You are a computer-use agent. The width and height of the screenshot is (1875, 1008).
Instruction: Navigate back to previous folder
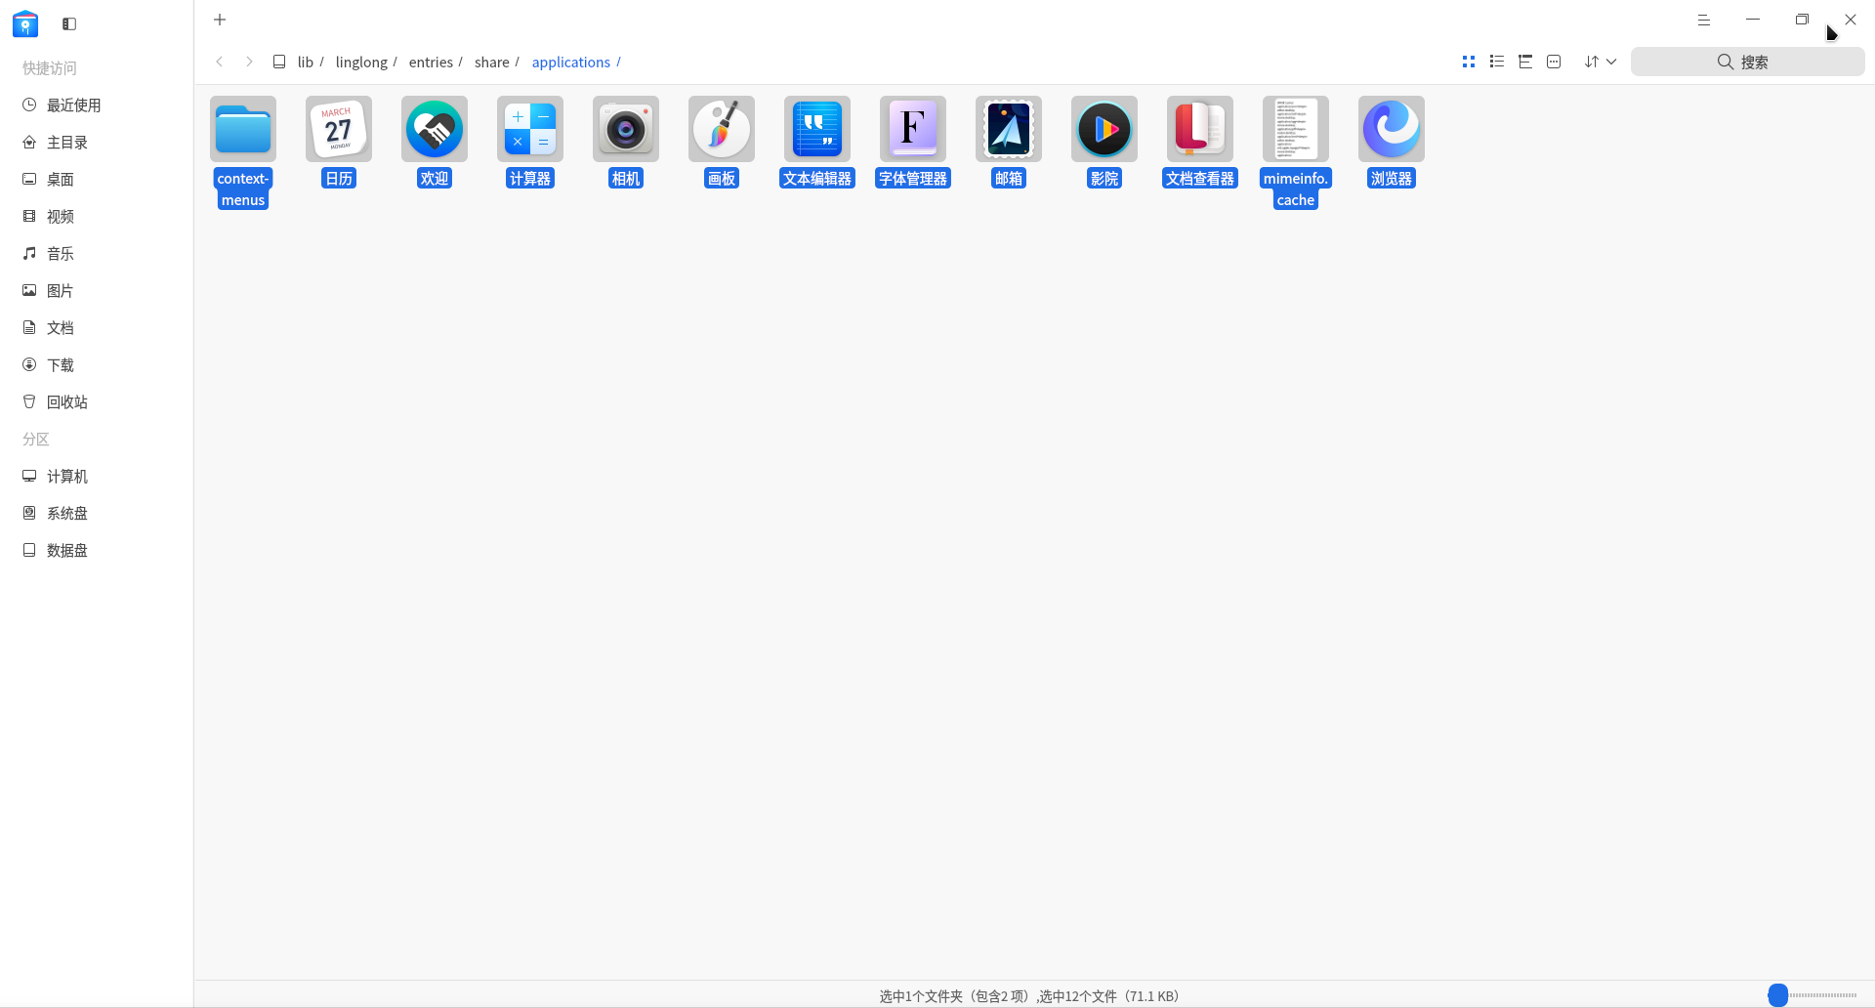click(x=220, y=62)
